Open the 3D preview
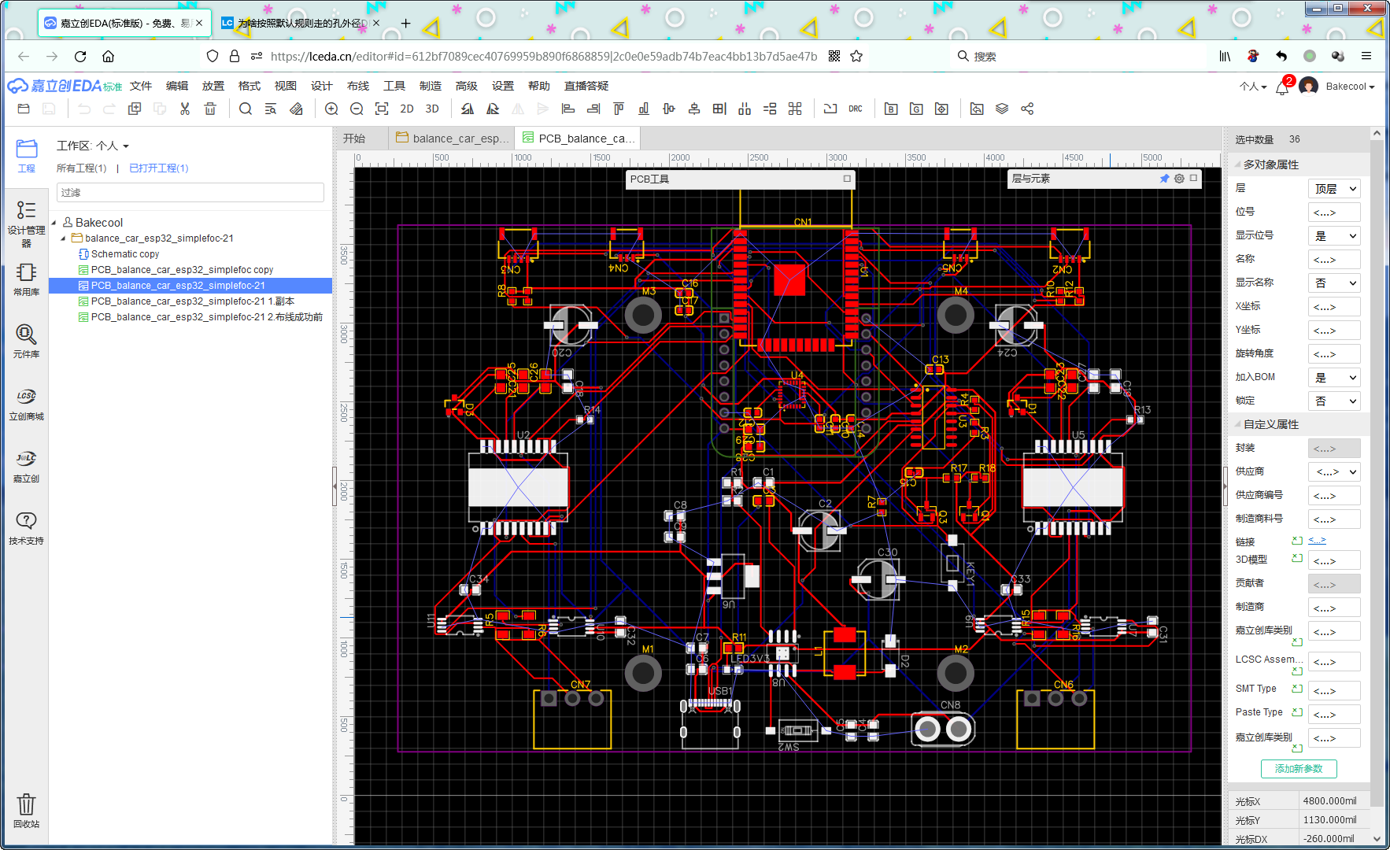 432,109
